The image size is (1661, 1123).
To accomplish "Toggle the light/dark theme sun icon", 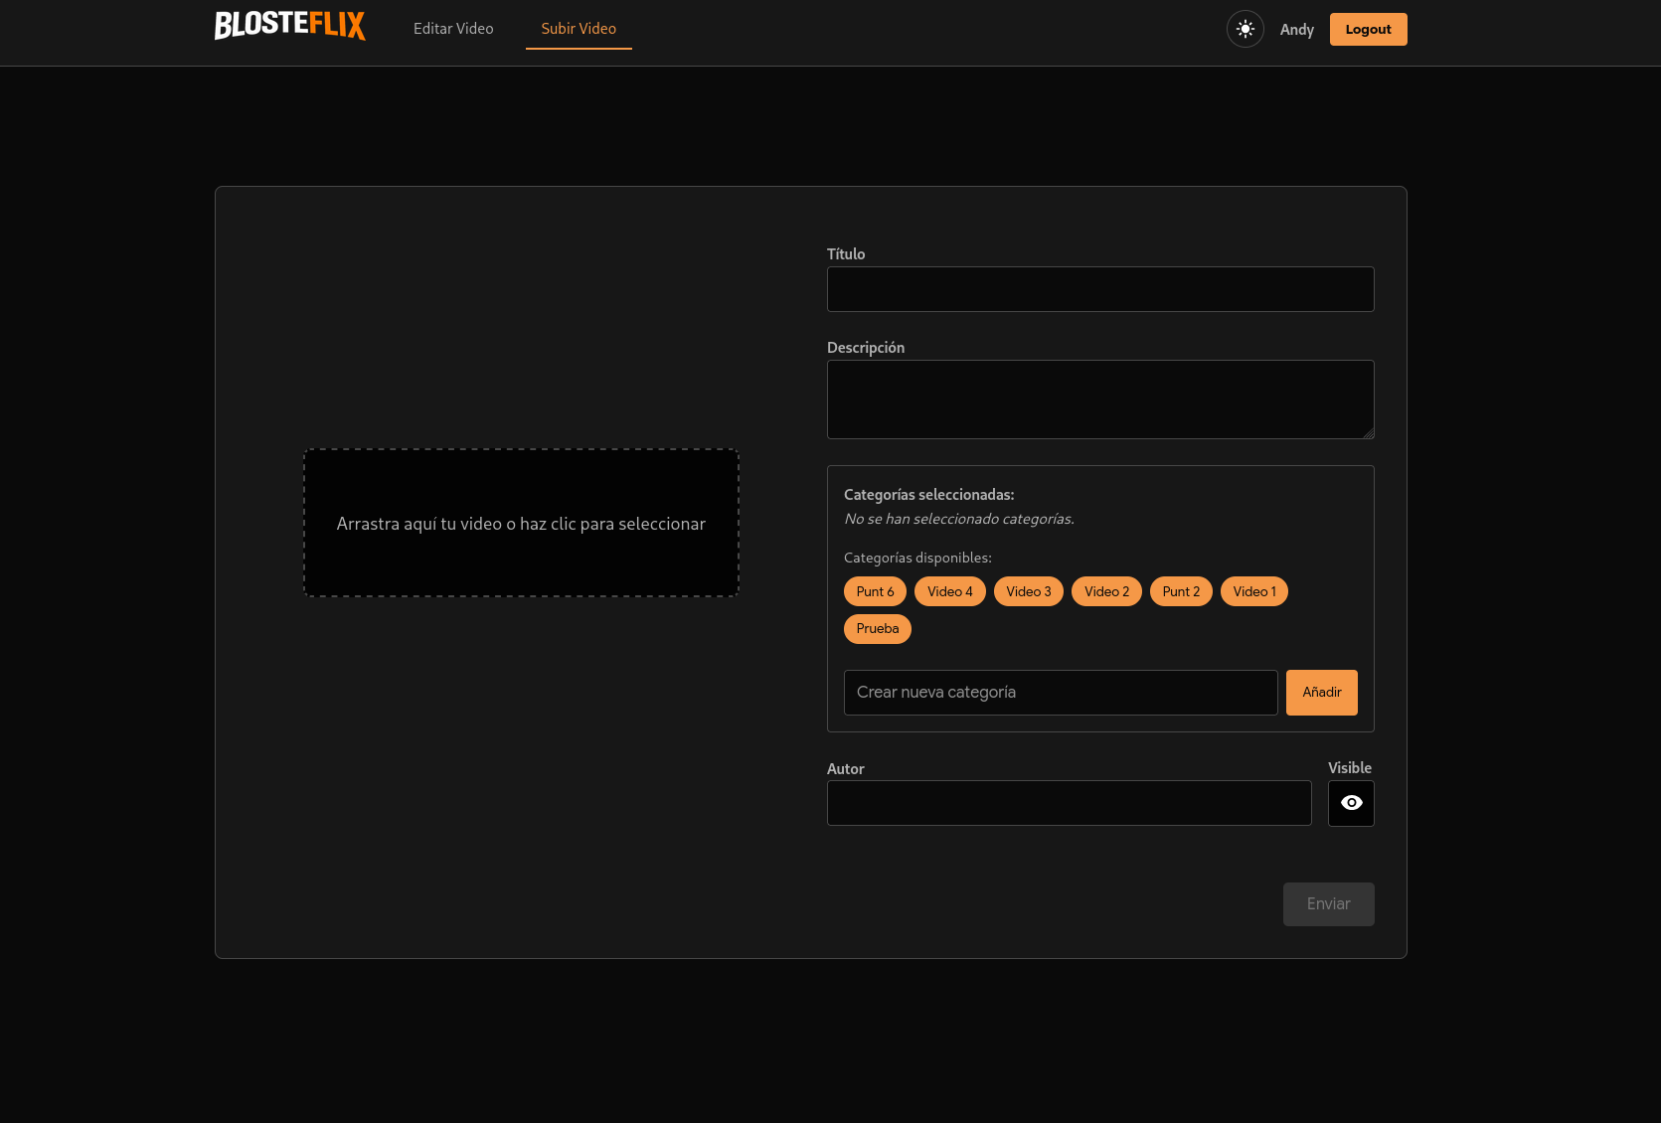I will coord(1245,29).
